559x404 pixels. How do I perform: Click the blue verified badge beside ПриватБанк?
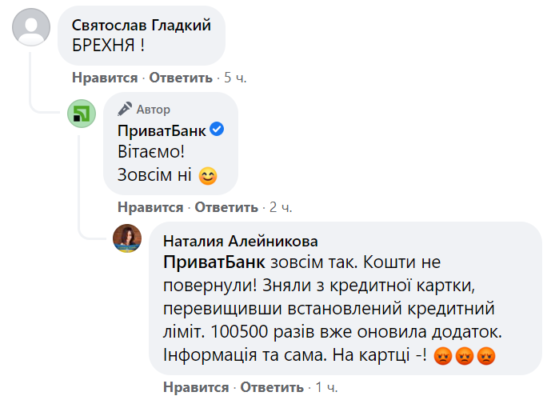[216, 130]
